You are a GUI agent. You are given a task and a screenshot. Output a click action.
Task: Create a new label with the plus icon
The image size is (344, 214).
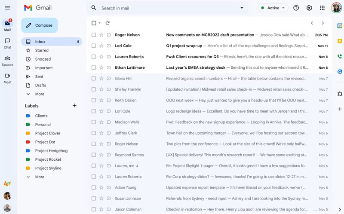coord(74,105)
